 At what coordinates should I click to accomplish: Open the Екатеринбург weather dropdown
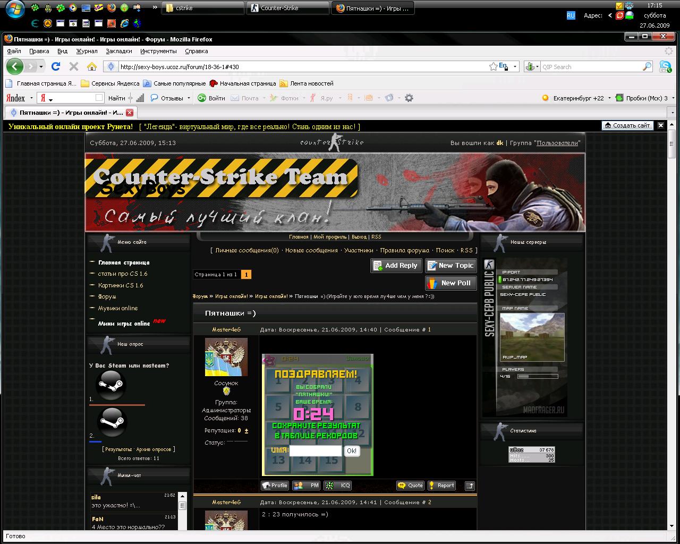[609, 98]
